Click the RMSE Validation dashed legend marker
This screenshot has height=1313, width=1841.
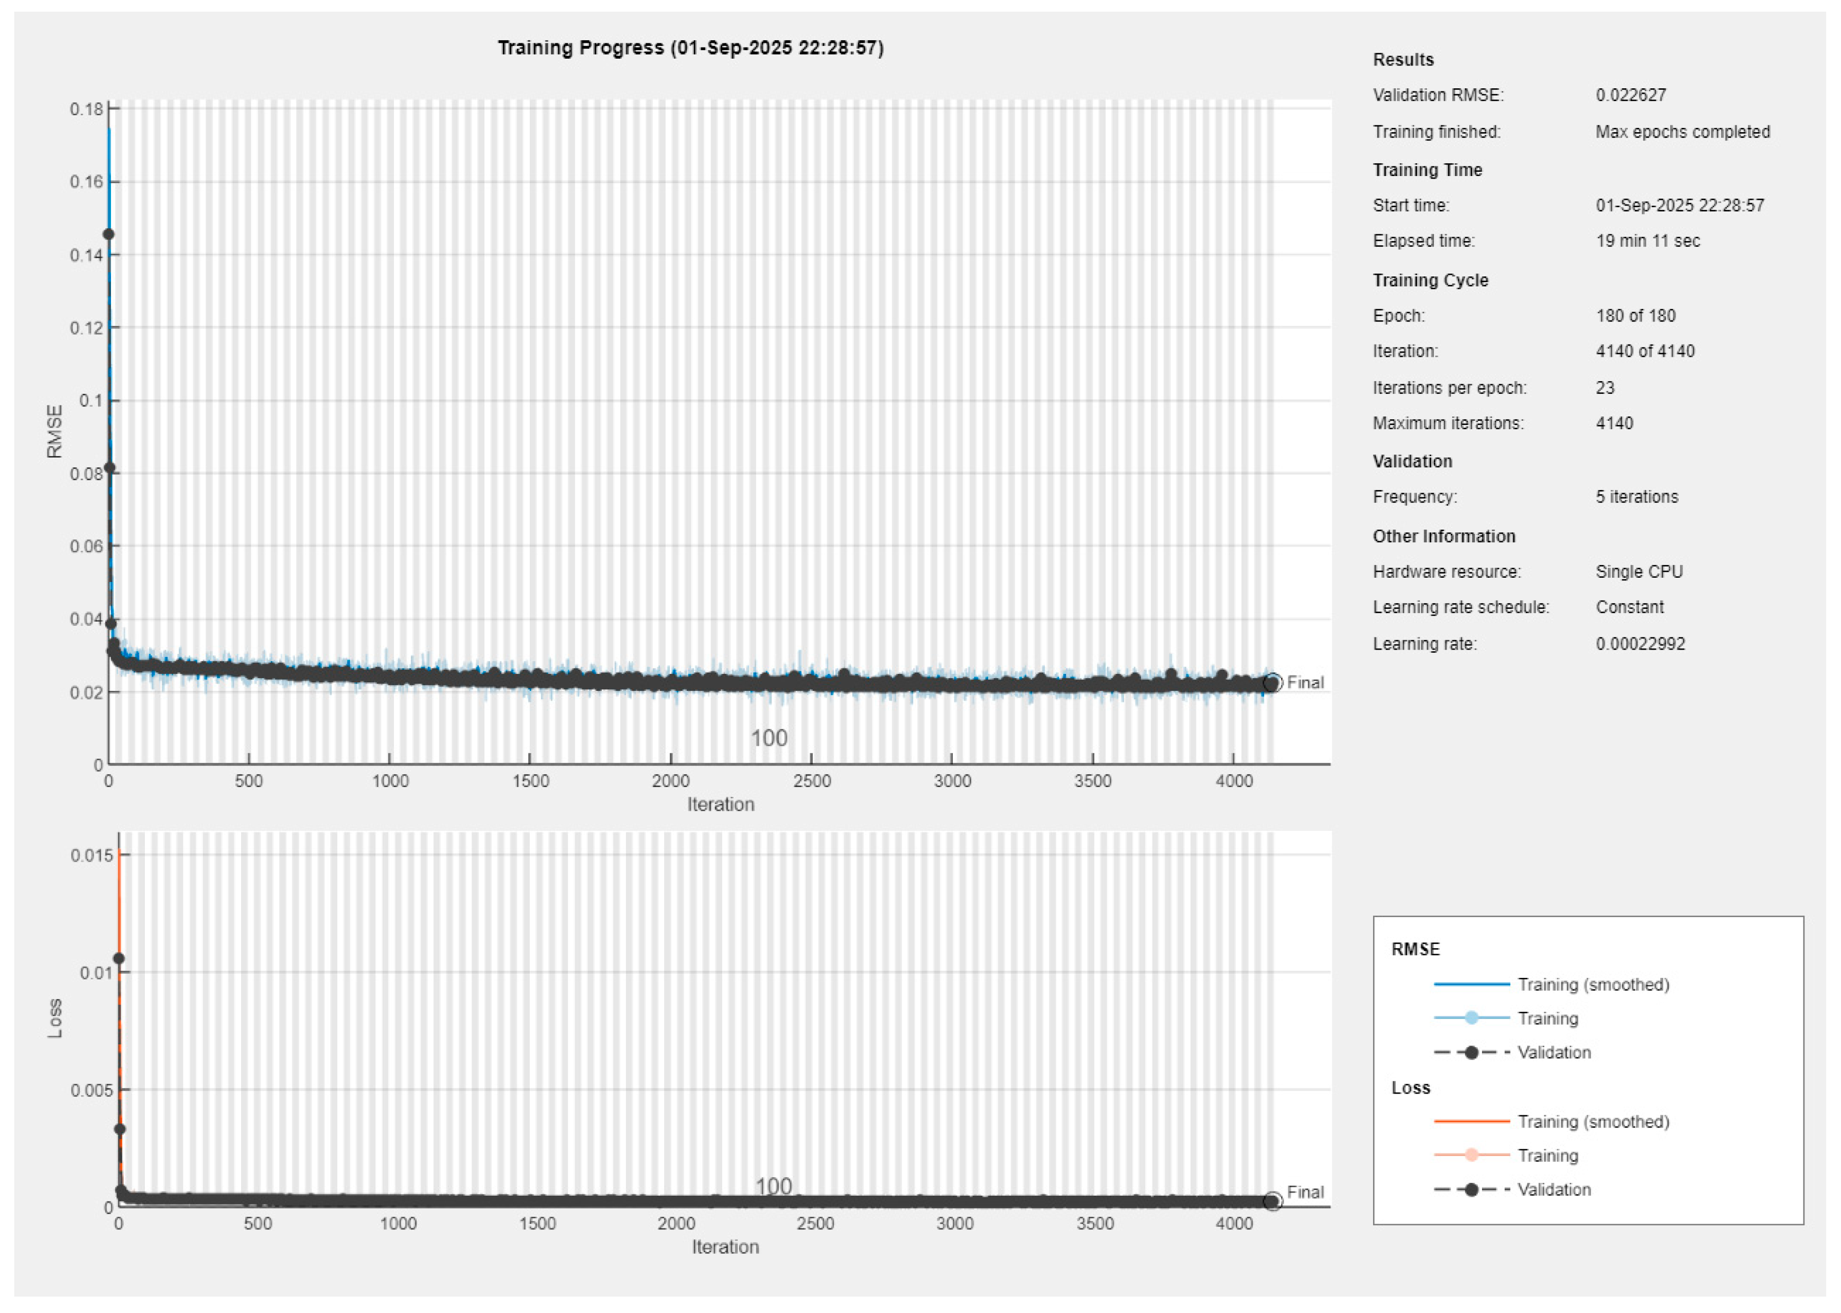coord(1471,1052)
